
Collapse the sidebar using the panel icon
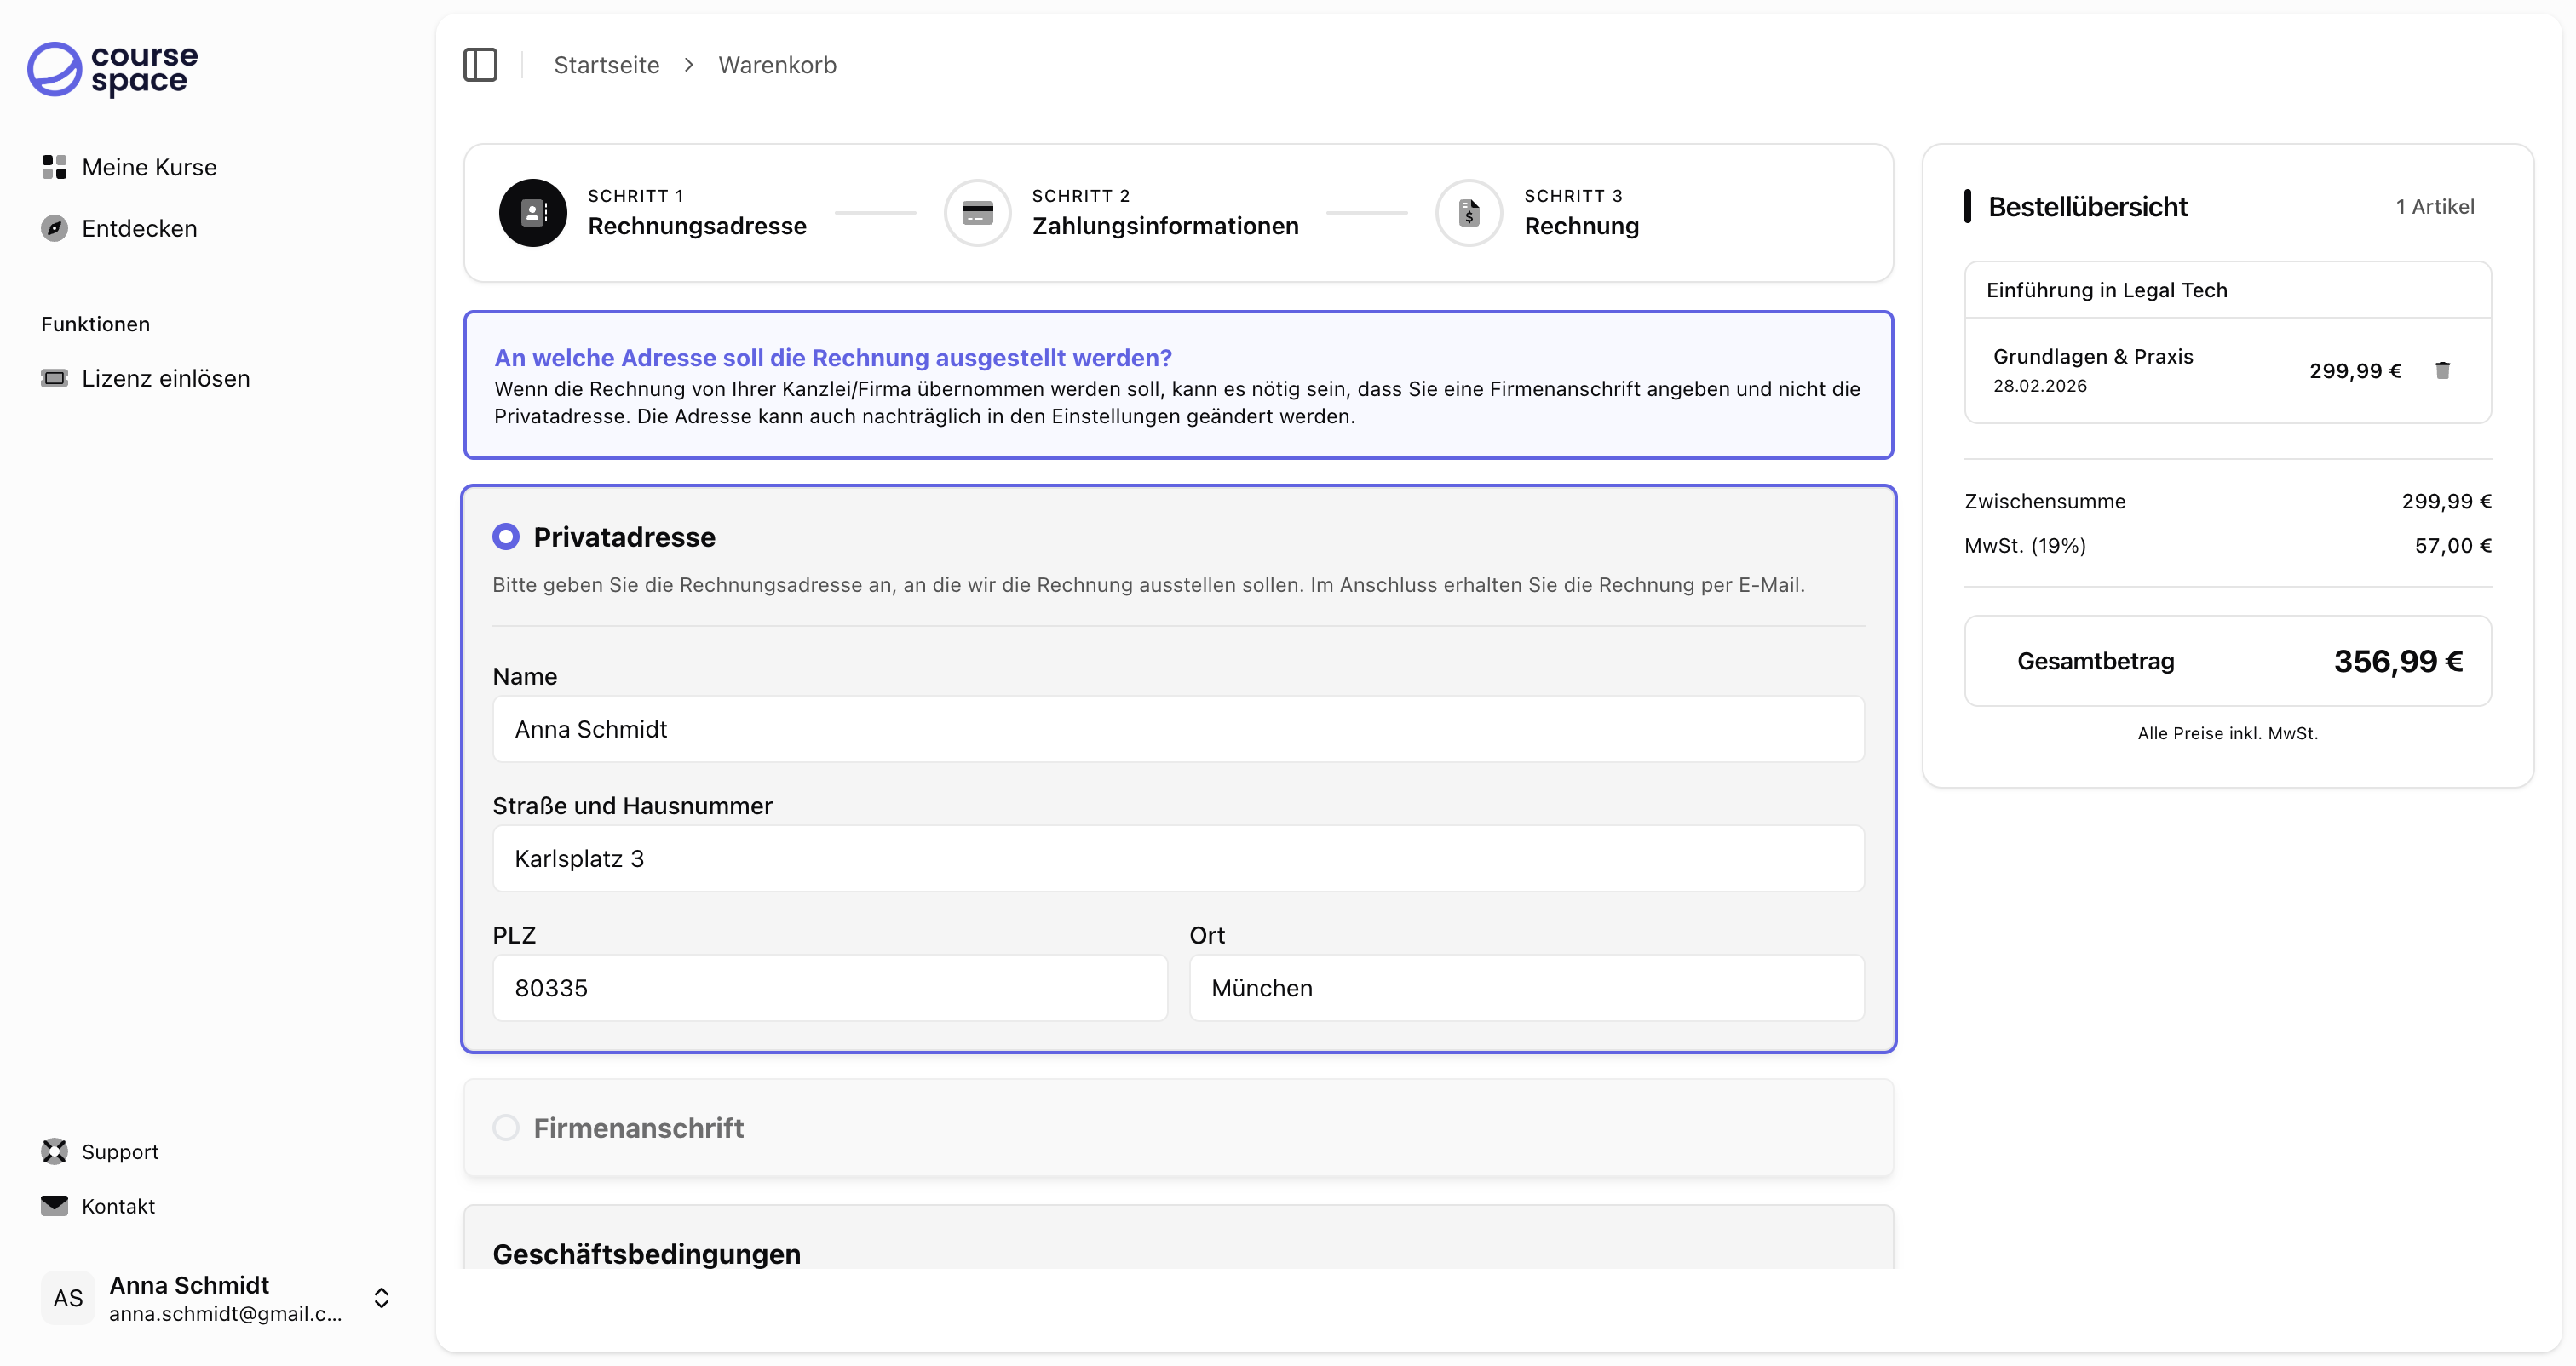tap(481, 64)
